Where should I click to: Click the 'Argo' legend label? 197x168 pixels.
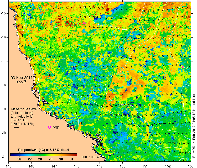pos(56,127)
